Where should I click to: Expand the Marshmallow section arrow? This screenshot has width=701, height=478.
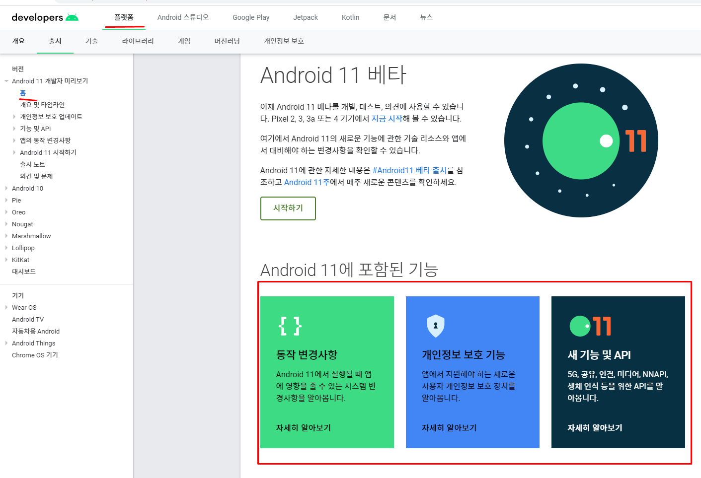6,236
